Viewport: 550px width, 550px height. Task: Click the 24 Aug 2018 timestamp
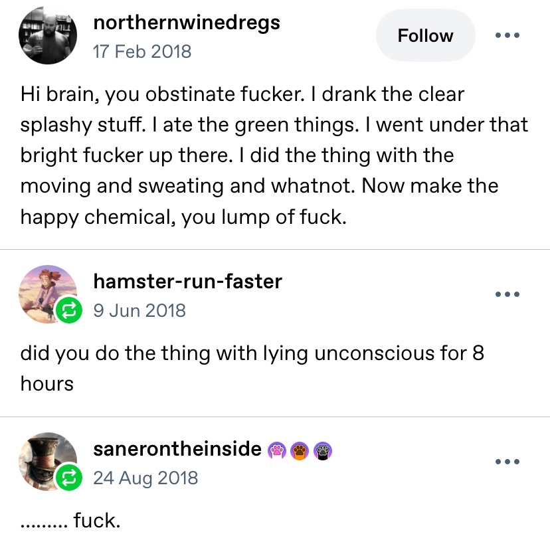click(x=145, y=478)
